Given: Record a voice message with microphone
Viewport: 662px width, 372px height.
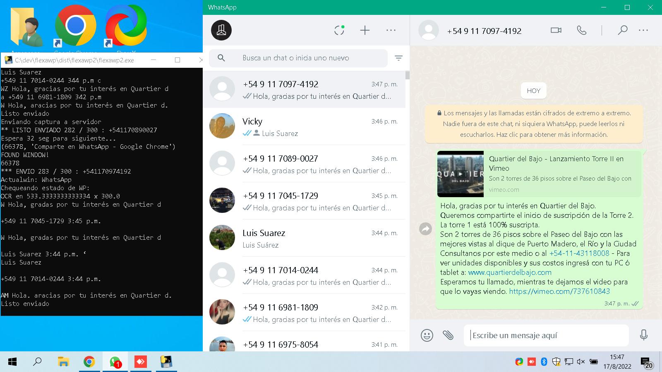Looking at the screenshot, I should tap(643, 335).
